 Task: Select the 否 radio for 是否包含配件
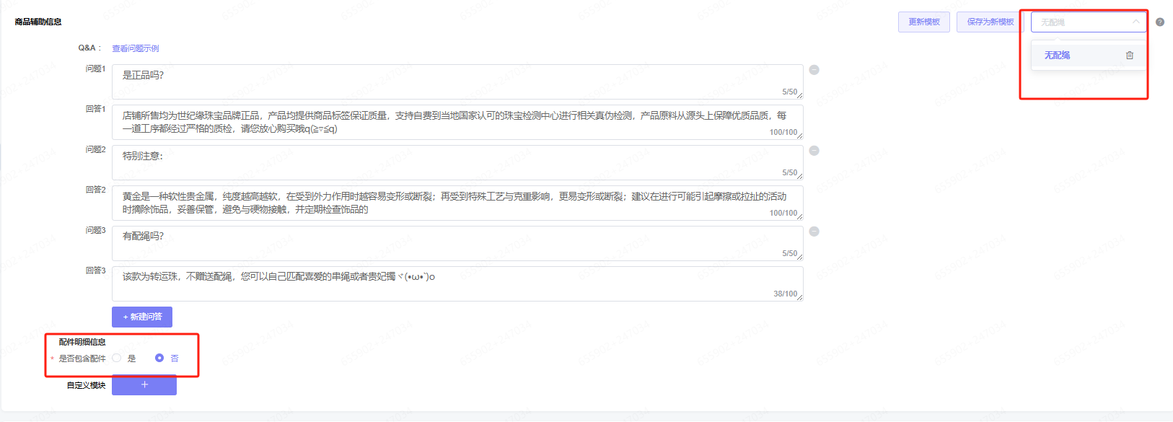pos(159,358)
